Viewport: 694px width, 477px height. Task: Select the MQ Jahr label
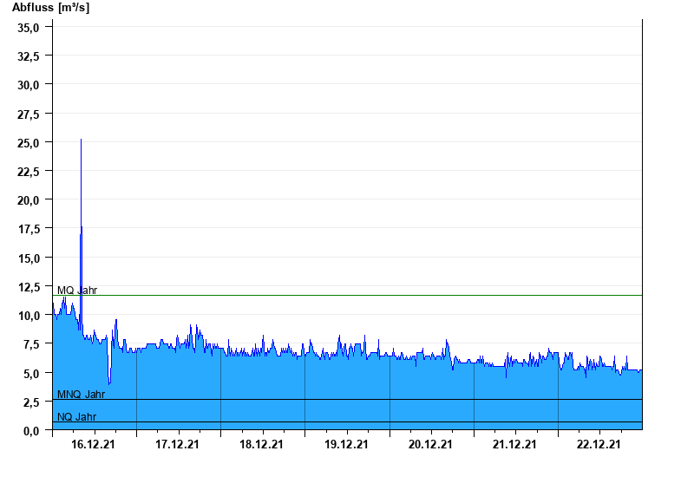[76, 290]
